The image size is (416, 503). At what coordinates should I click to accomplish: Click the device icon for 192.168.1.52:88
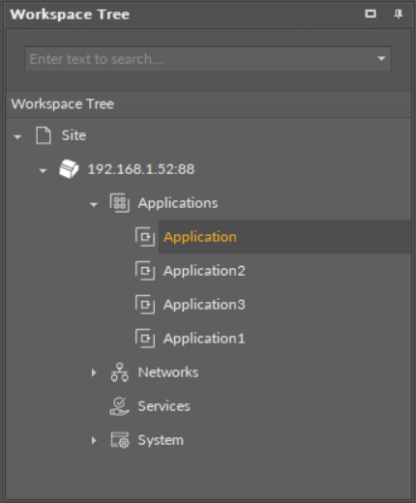coord(69,169)
